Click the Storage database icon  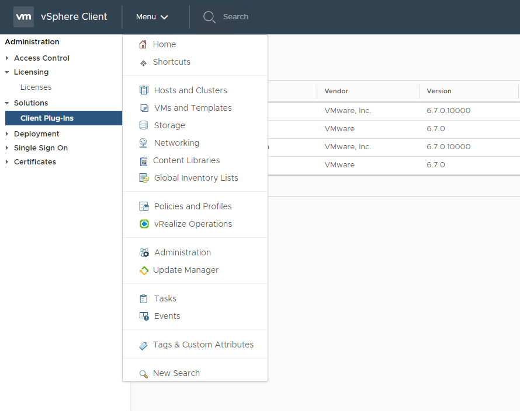(x=144, y=125)
